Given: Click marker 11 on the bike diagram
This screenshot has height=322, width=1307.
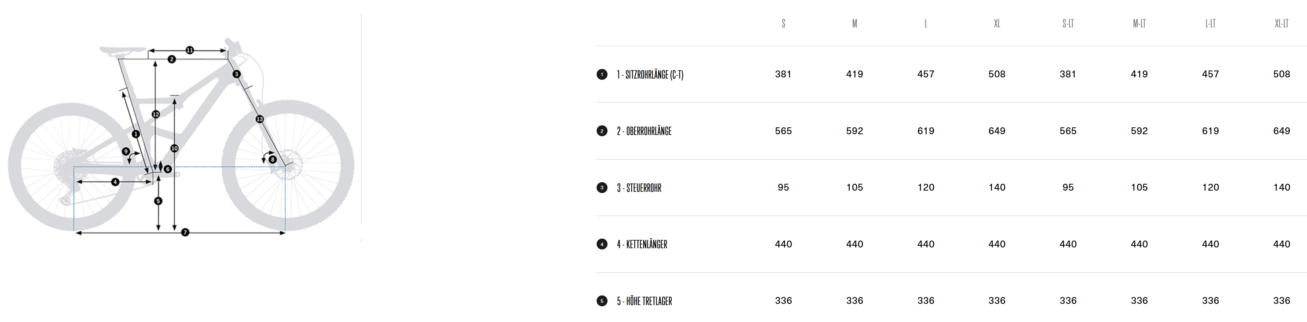Looking at the screenshot, I should (190, 50).
